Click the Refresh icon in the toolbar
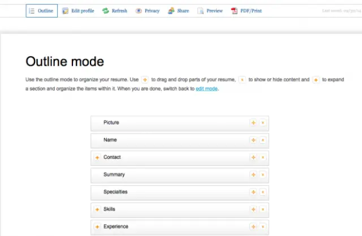The height and width of the screenshot is (236, 362). click(105, 11)
